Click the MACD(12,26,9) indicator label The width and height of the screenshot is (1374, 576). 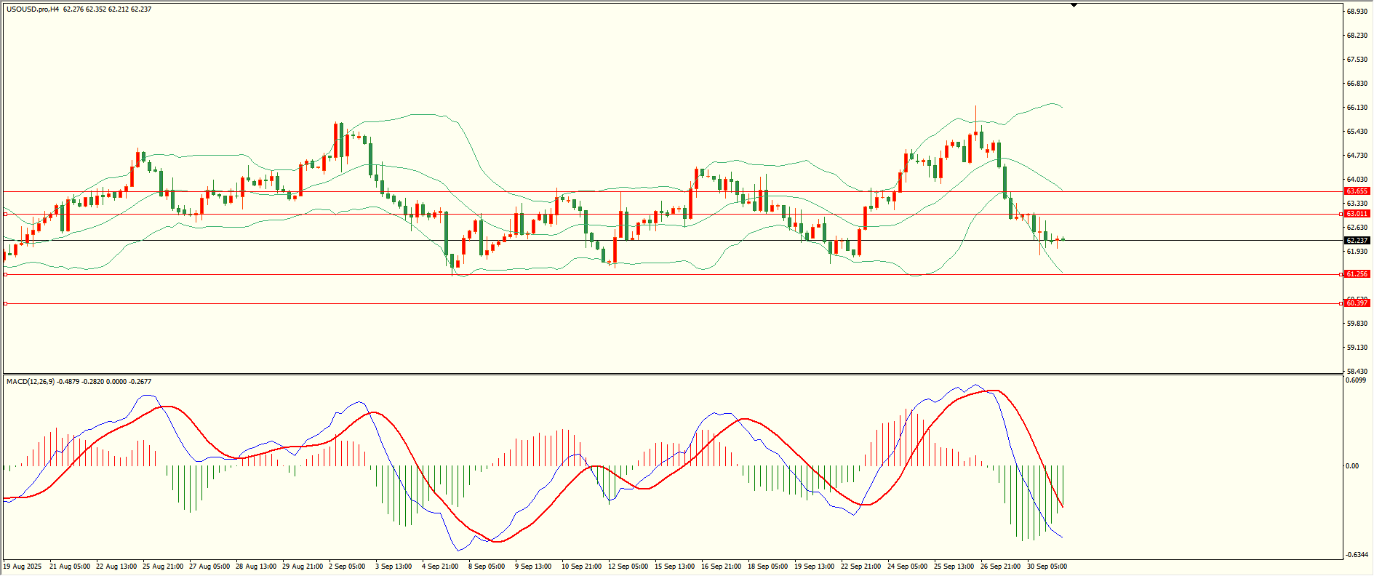coord(31,382)
